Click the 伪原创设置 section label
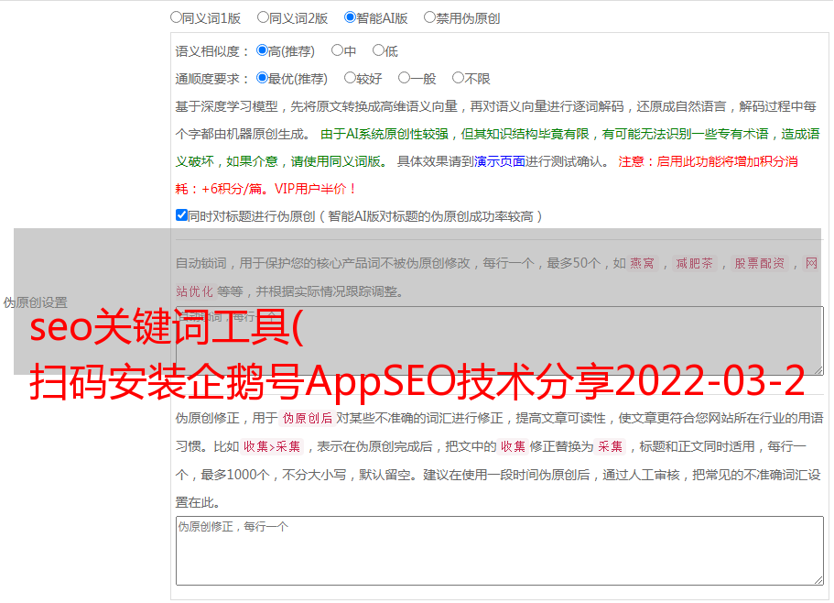The height and width of the screenshot is (603, 834). click(35, 302)
